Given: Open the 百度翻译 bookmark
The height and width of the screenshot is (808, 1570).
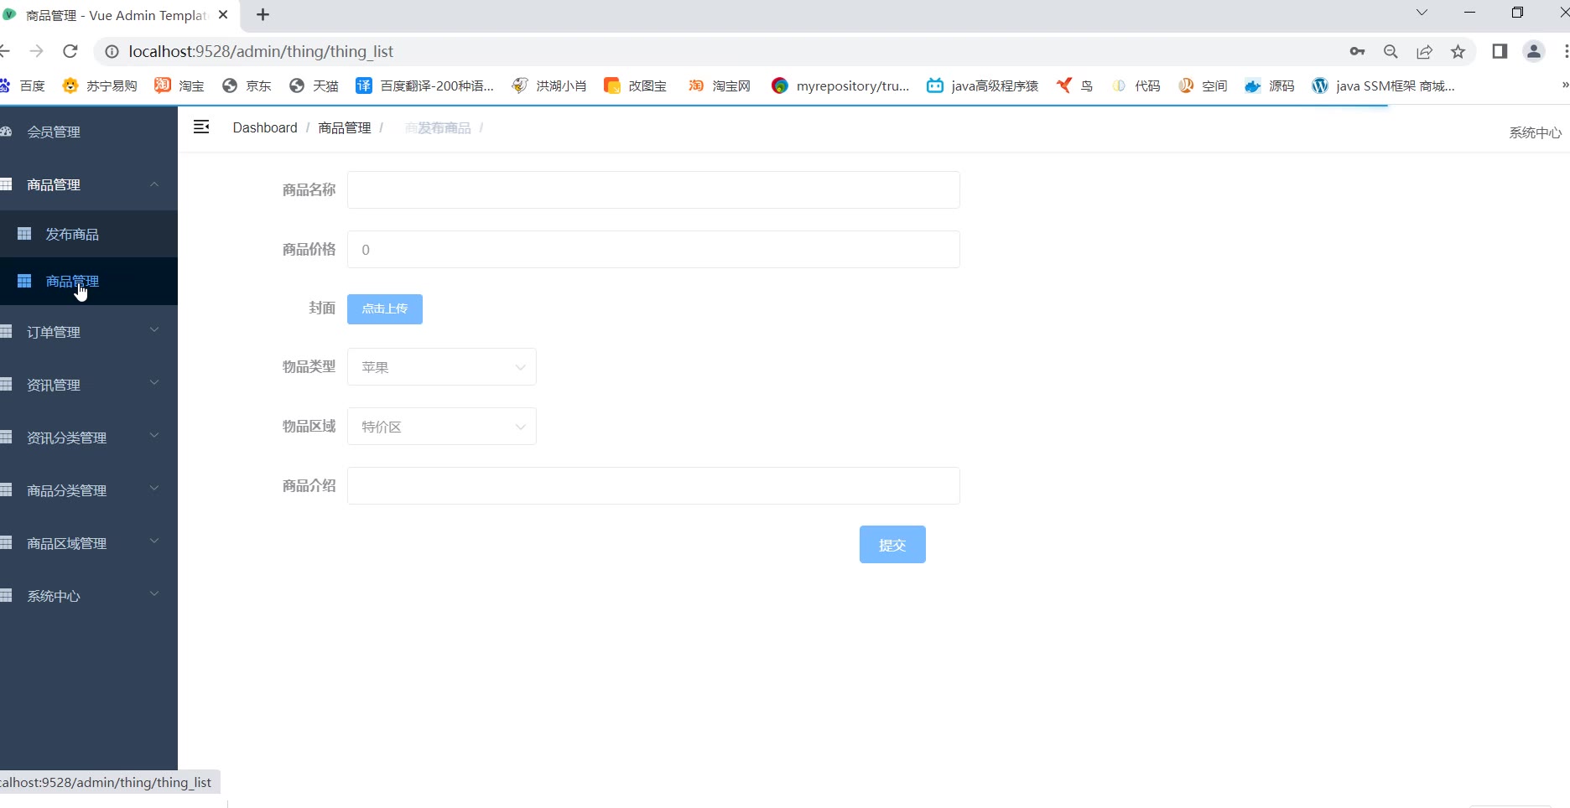Looking at the screenshot, I should (x=424, y=85).
